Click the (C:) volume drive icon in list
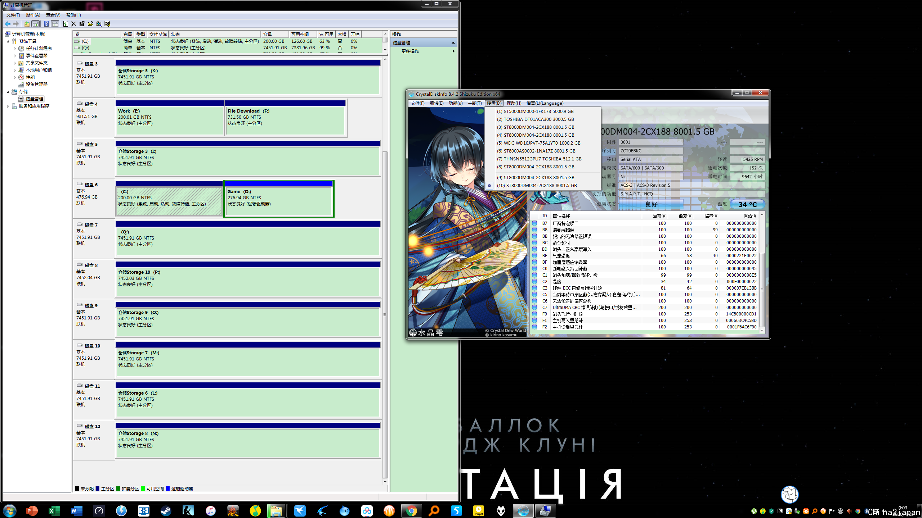Viewport: 922px width, 518px height. (x=77, y=41)
